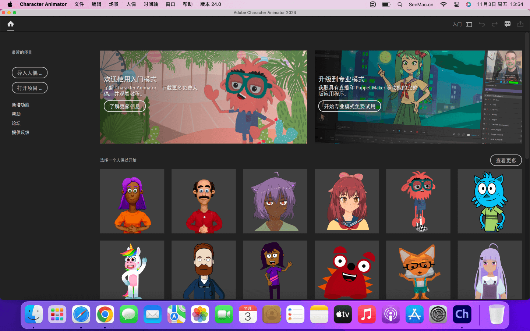
Task: Click the Home icon in the toolbar
Action: pyautogui.click(x=11, y=24)
